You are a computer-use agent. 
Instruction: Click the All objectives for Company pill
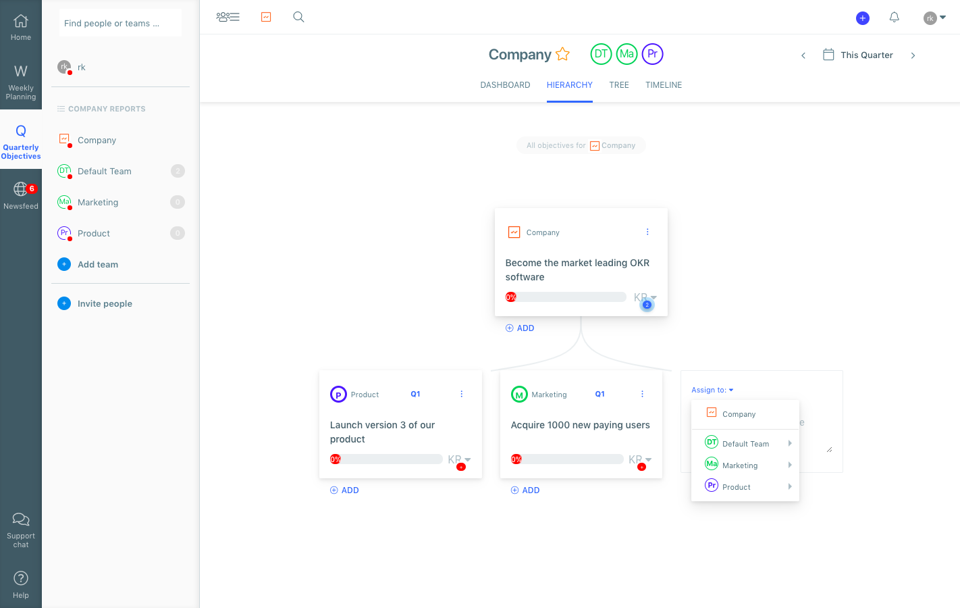(581, 145)
